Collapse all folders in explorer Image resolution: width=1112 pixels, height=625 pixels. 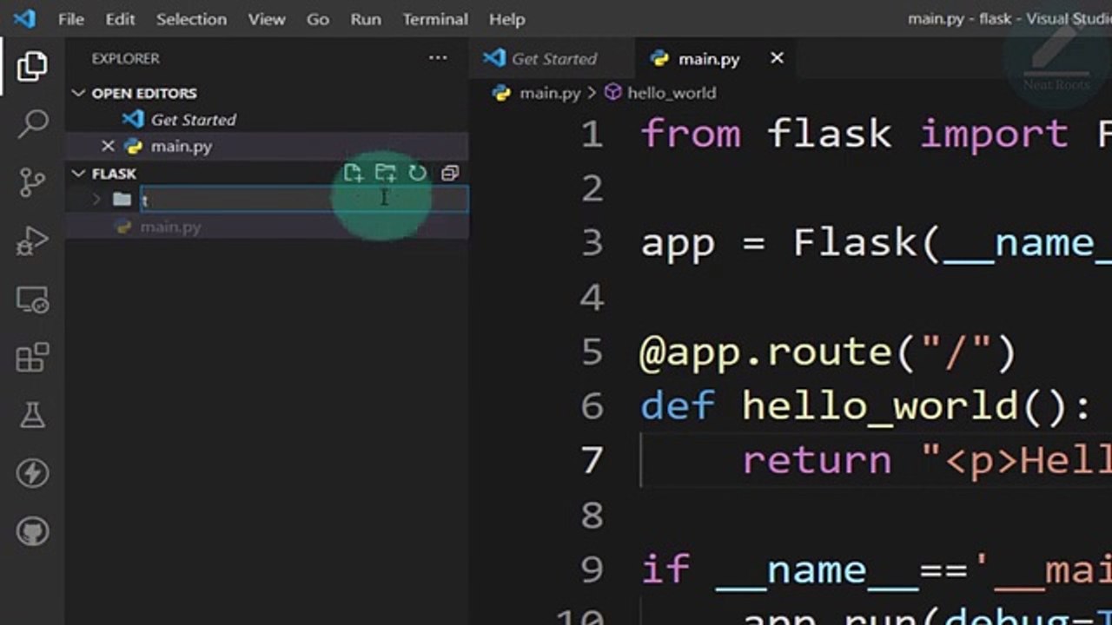(449, 173)
